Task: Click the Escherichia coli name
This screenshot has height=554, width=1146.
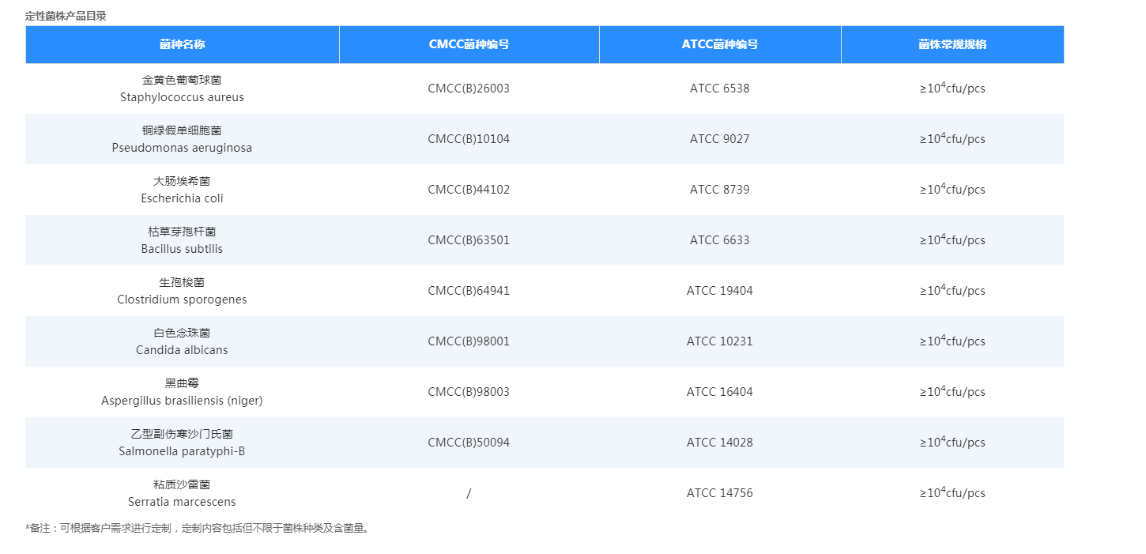Action: (182, 198)
